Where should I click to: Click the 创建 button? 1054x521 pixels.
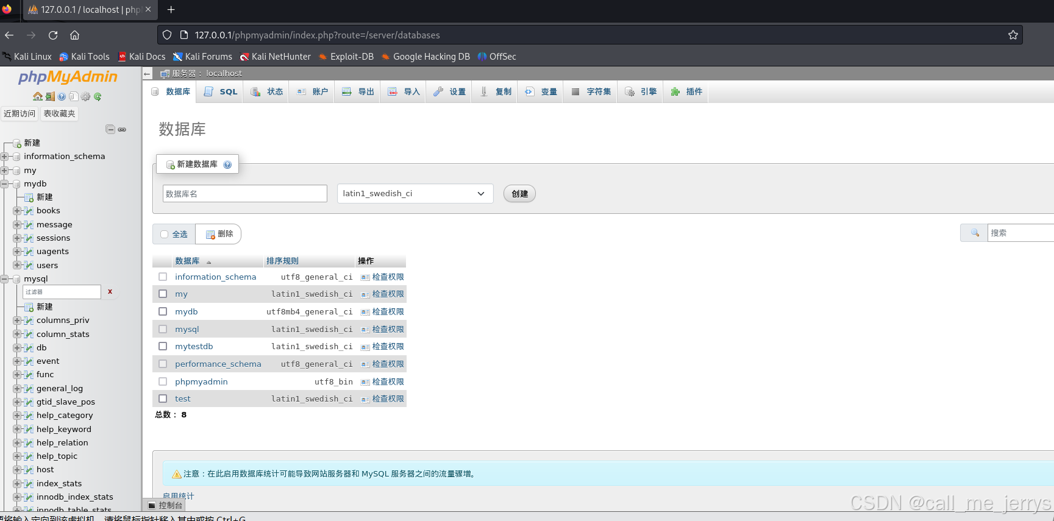(519, 194)
